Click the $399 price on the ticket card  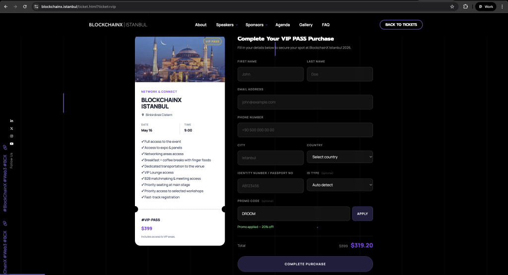point(147,228)
